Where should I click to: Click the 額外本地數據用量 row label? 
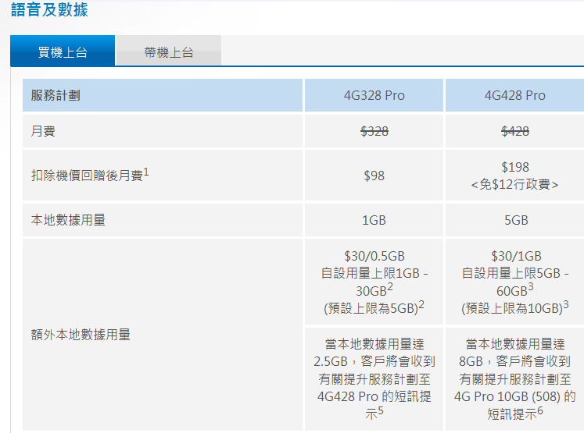click(81, 335)
